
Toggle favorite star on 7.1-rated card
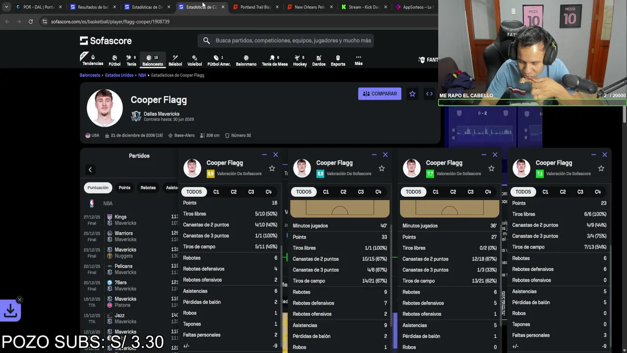tap(601, 168)
